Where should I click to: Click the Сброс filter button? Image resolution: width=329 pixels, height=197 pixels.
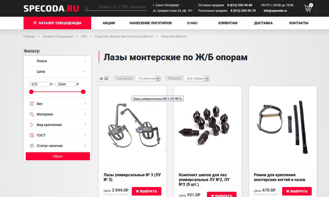(58, 156)
